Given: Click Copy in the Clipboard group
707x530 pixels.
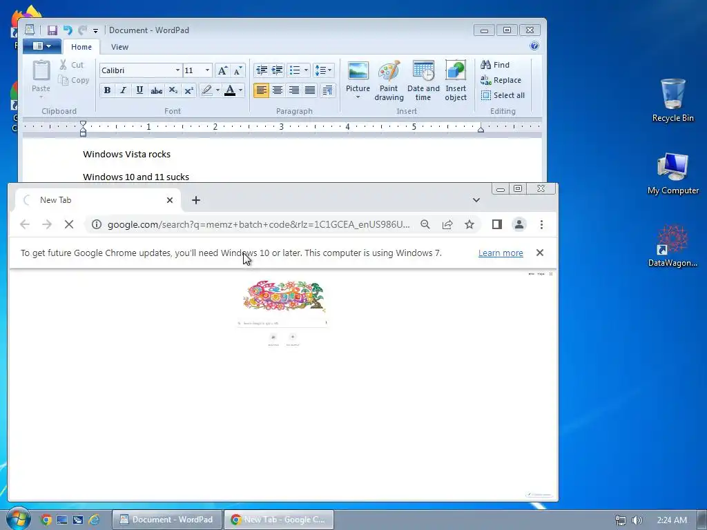Looking at the screenshot, I should [73, 80].
